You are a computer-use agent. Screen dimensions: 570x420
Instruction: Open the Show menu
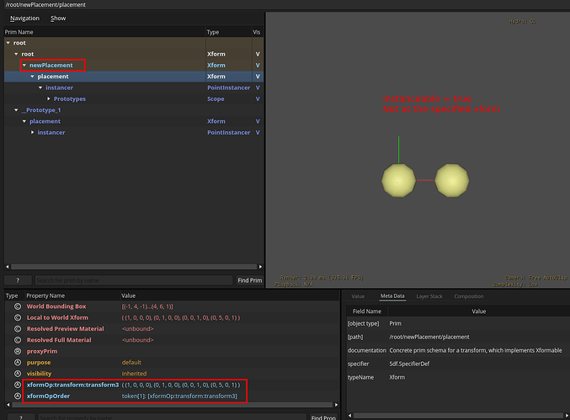58,19
